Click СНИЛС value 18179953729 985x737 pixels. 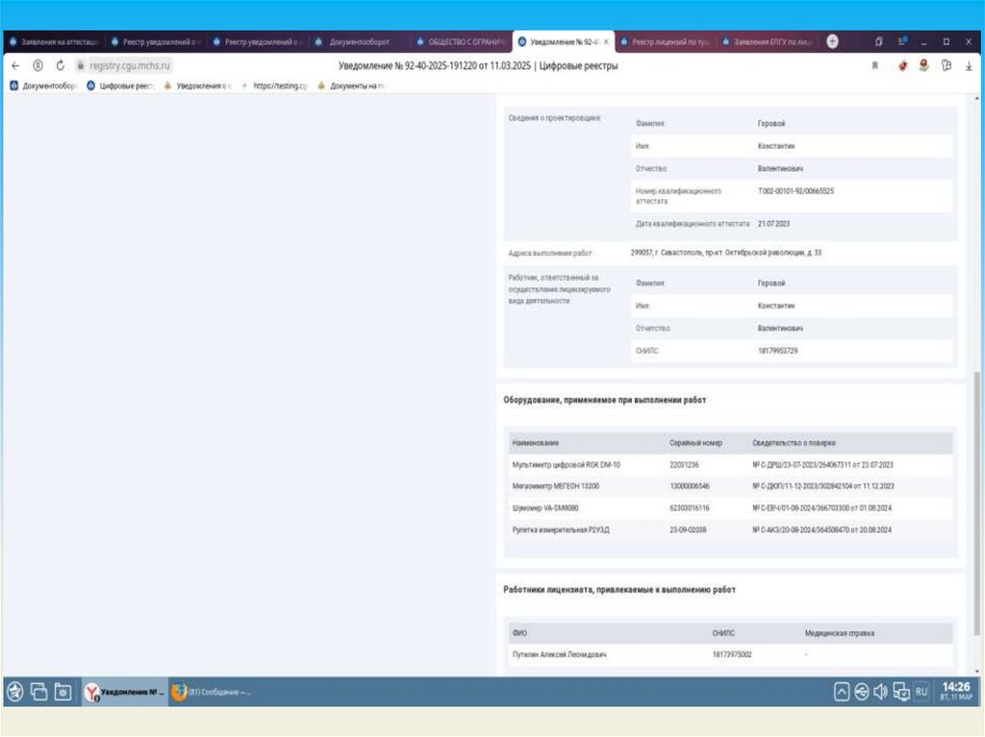[777, 351]
